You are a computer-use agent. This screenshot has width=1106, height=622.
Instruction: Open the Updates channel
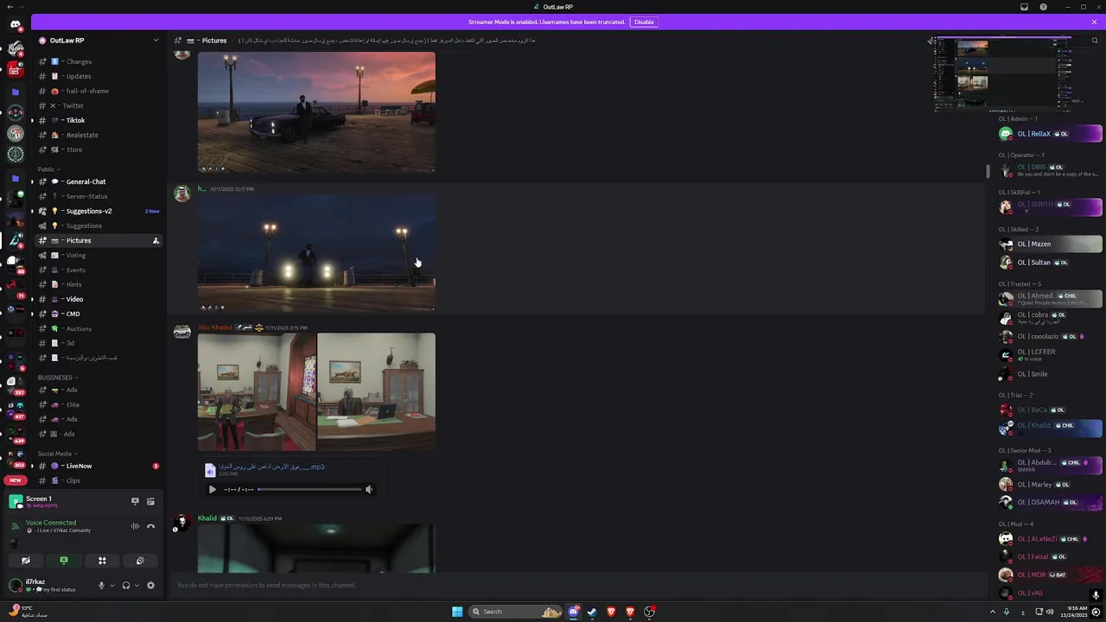click(98, 76)
